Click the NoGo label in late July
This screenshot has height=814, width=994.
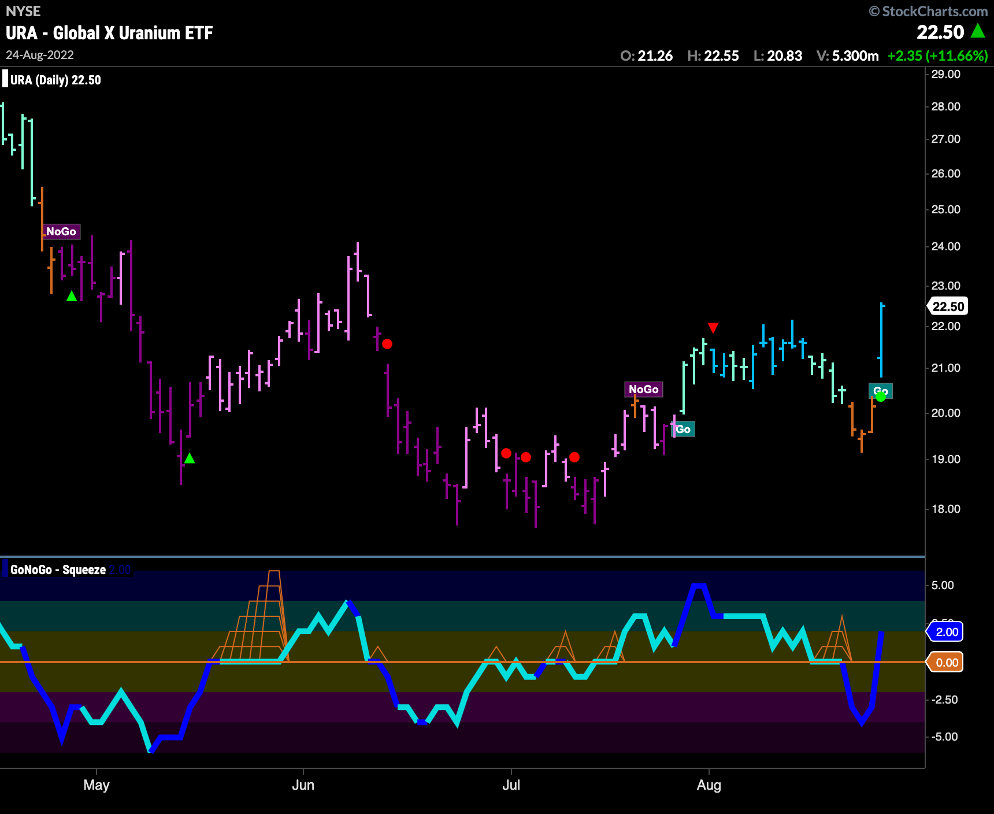tap(644, 389)
